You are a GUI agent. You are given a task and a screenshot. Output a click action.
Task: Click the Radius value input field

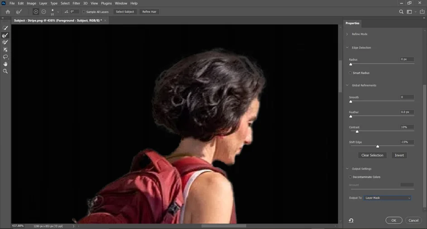click(407, 60)
